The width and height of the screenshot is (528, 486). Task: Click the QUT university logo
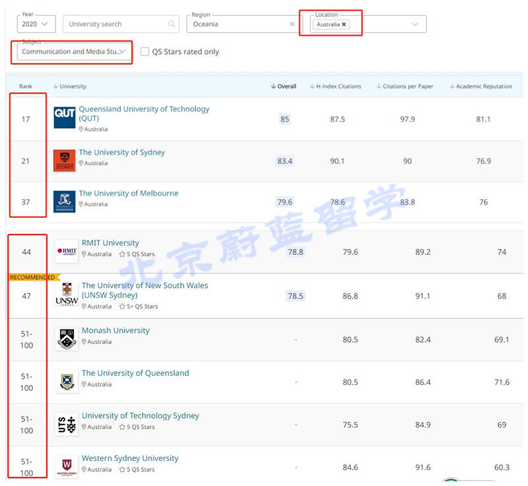coord(64,118)
